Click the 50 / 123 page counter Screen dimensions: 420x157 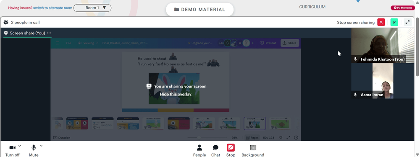tap(269, 138)
